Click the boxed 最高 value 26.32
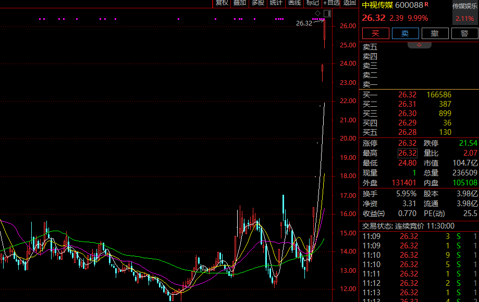The height and width of the screenshot is (302, 479). pos(407,153)
